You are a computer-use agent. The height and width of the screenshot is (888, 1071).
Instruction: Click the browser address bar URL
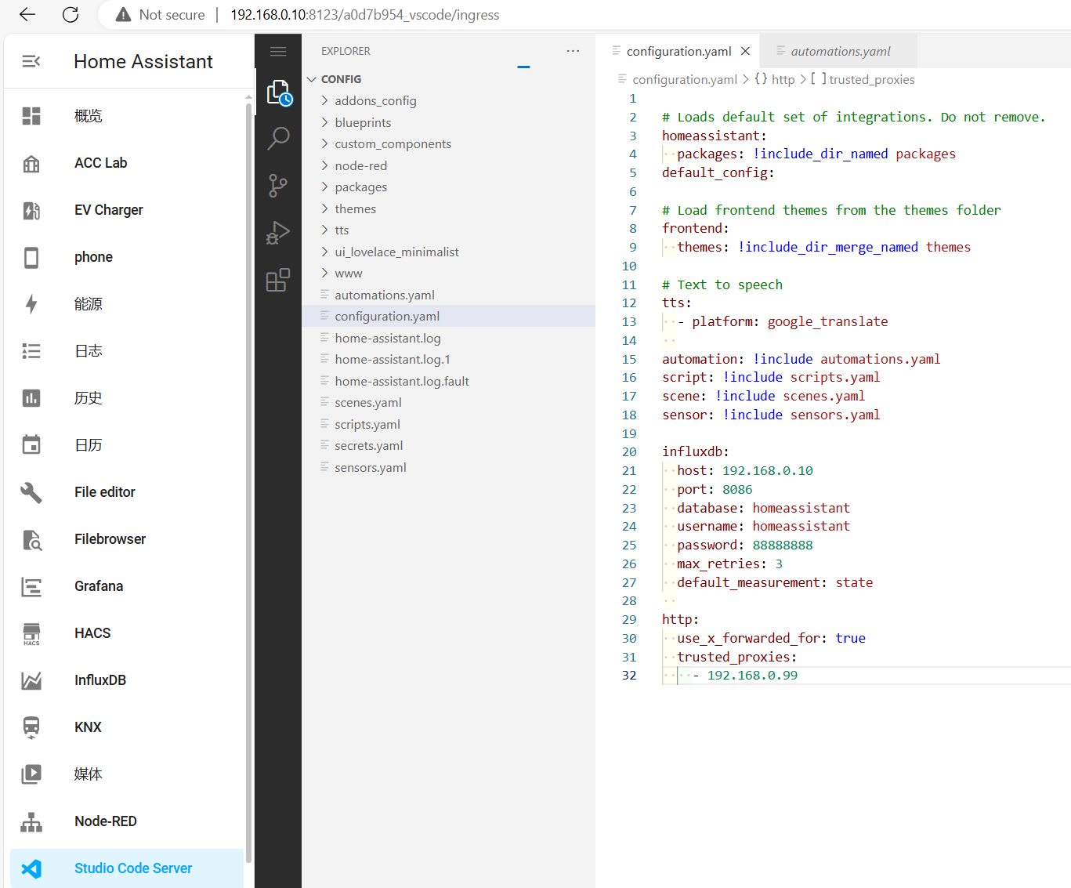pos(364,15)
